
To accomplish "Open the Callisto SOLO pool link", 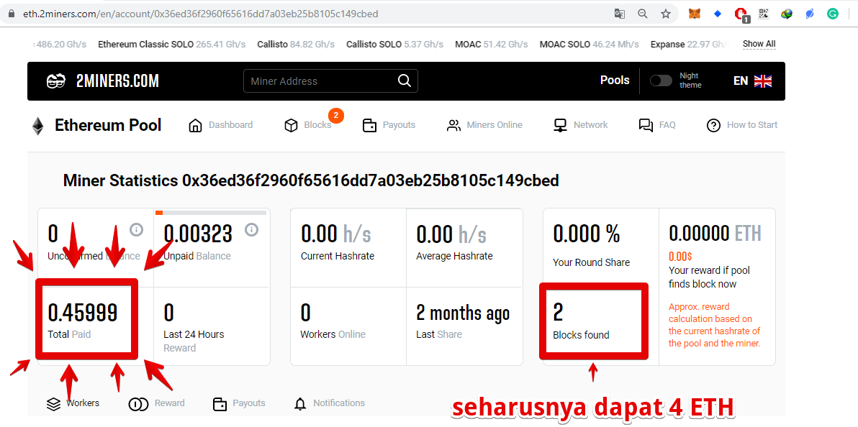I will point(395,45).
